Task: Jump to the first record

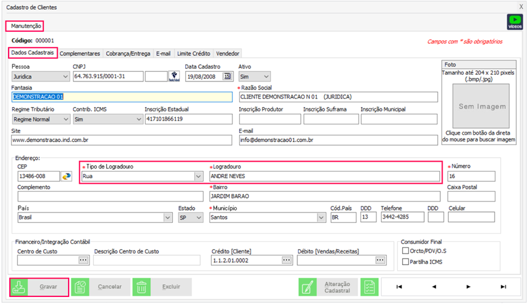Action: 399,287
